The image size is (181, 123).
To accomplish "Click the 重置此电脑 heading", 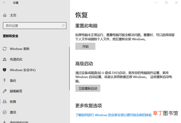I will tap(86, 26).
